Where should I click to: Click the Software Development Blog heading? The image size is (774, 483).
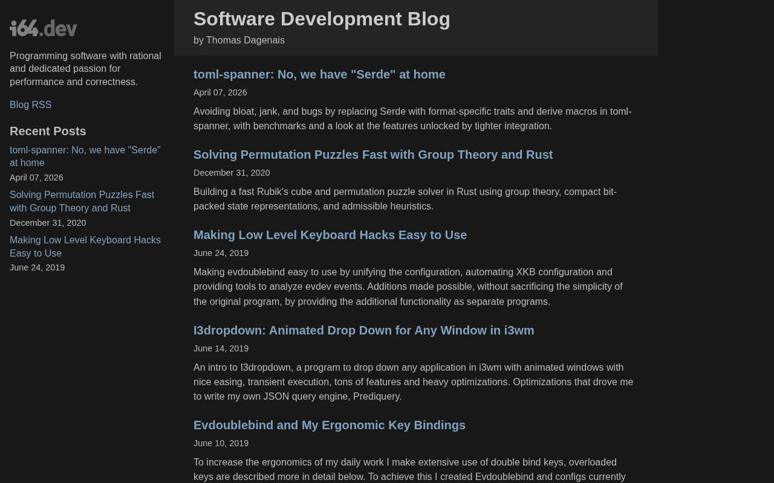coord(322,19)
